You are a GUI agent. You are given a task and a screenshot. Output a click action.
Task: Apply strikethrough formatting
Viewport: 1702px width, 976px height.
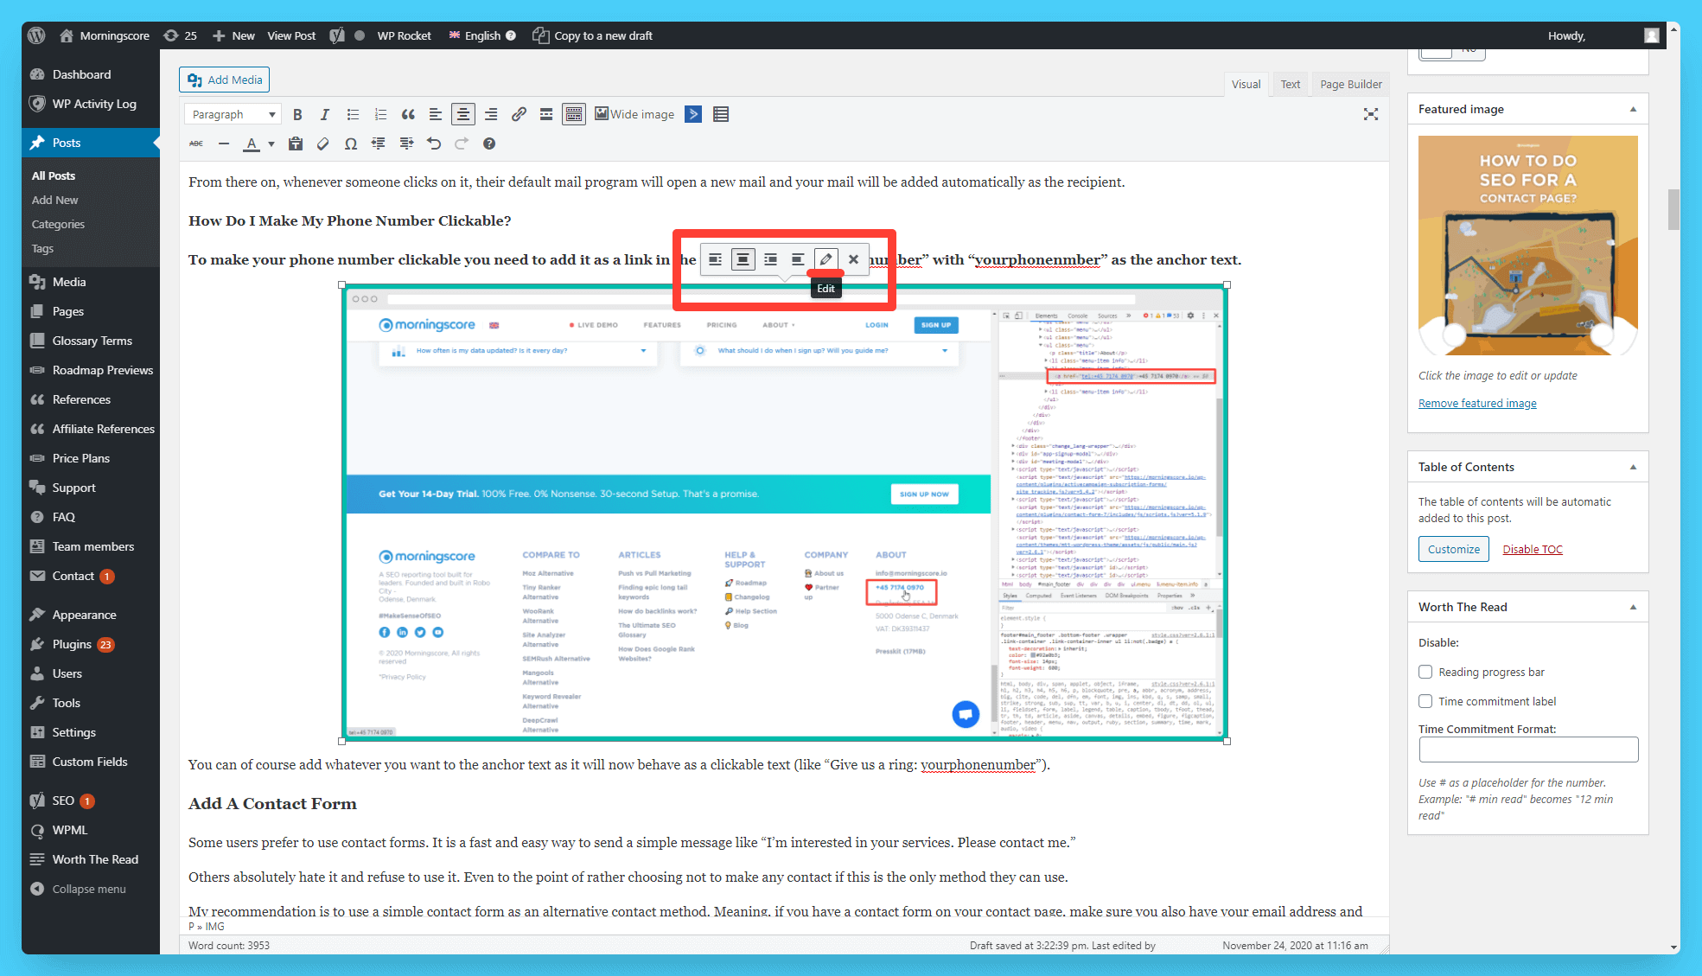click(x=196, y=144)
